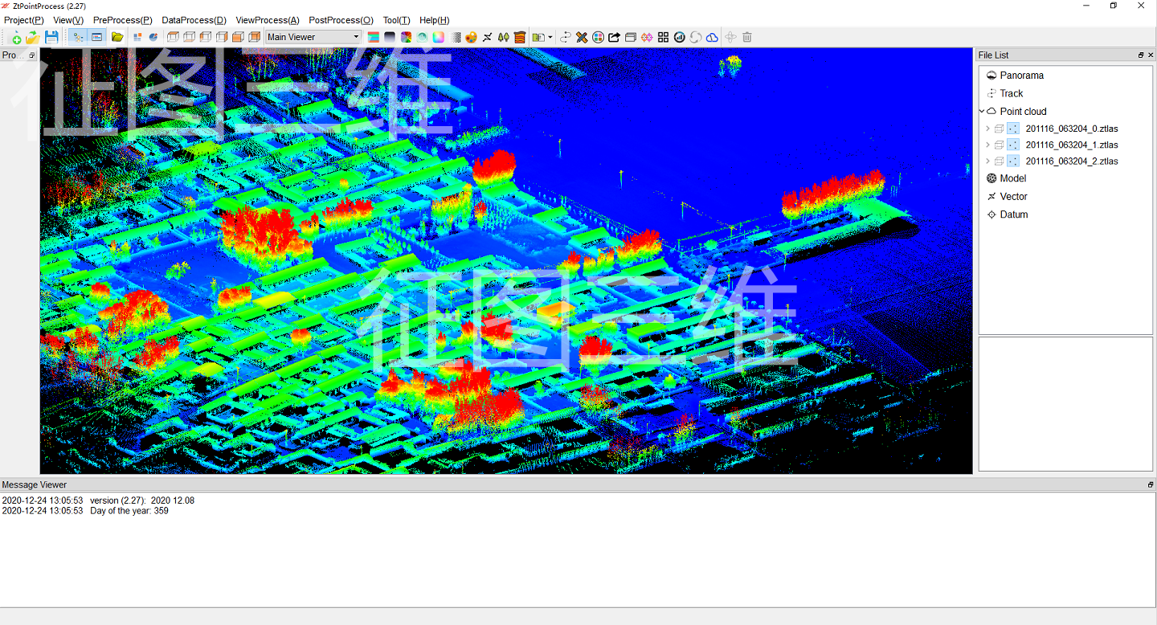Image resolution: width=1157 pixels, height=625 pixels.
Task: Open the PreProcess(P) menu
Action: 122,20
